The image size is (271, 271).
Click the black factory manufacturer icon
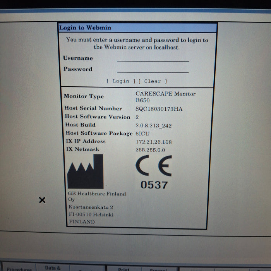coord(85,172)
